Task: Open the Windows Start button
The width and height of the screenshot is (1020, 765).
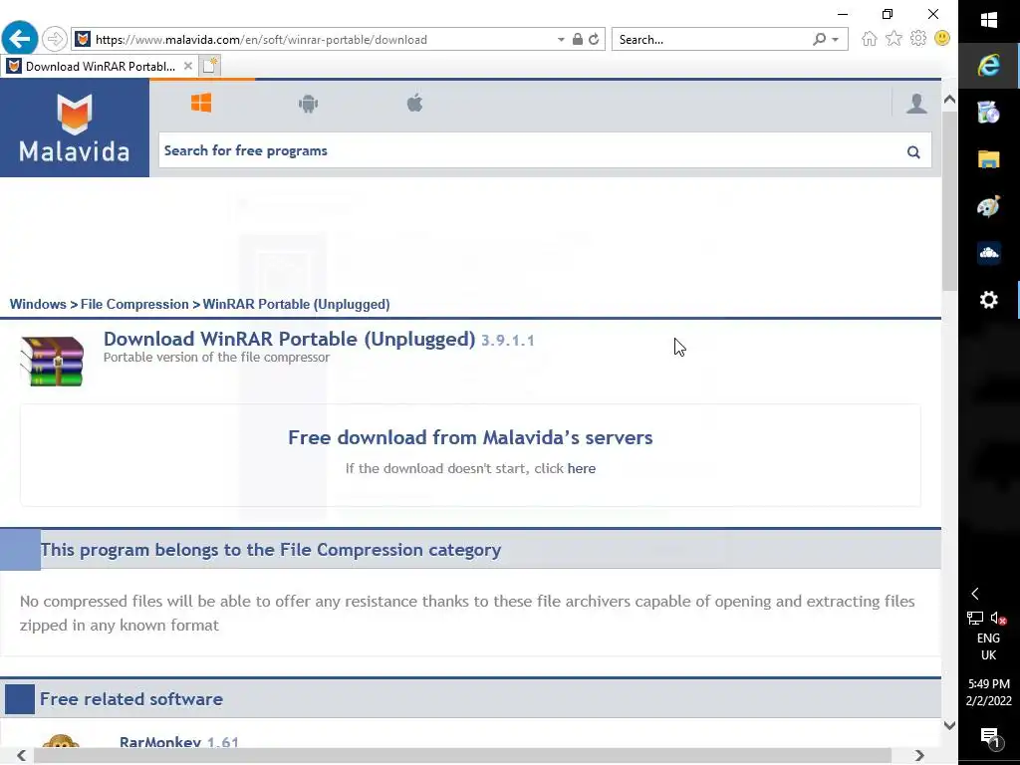Action: click(989, 20)
